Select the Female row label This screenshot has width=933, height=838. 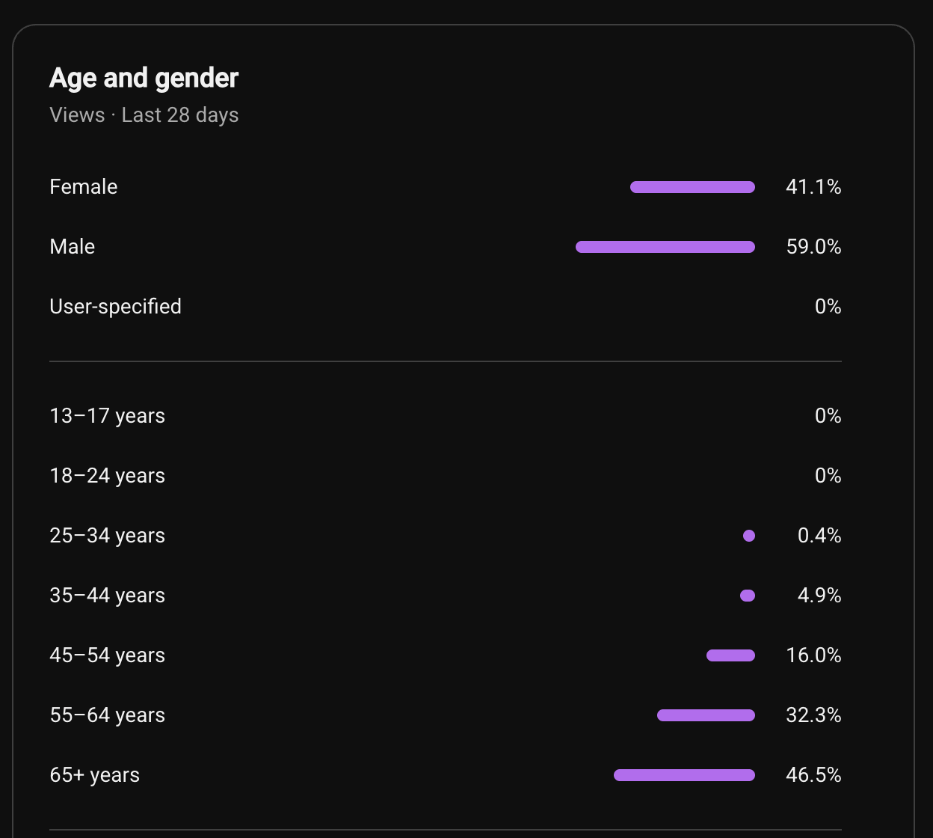[x=84, y=187]
